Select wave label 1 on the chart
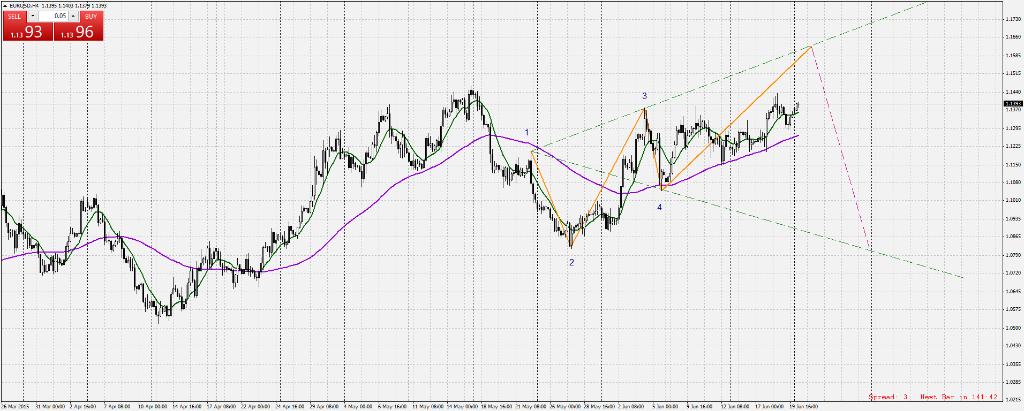This screenshot has height=411, width=1024. (526, 132)
